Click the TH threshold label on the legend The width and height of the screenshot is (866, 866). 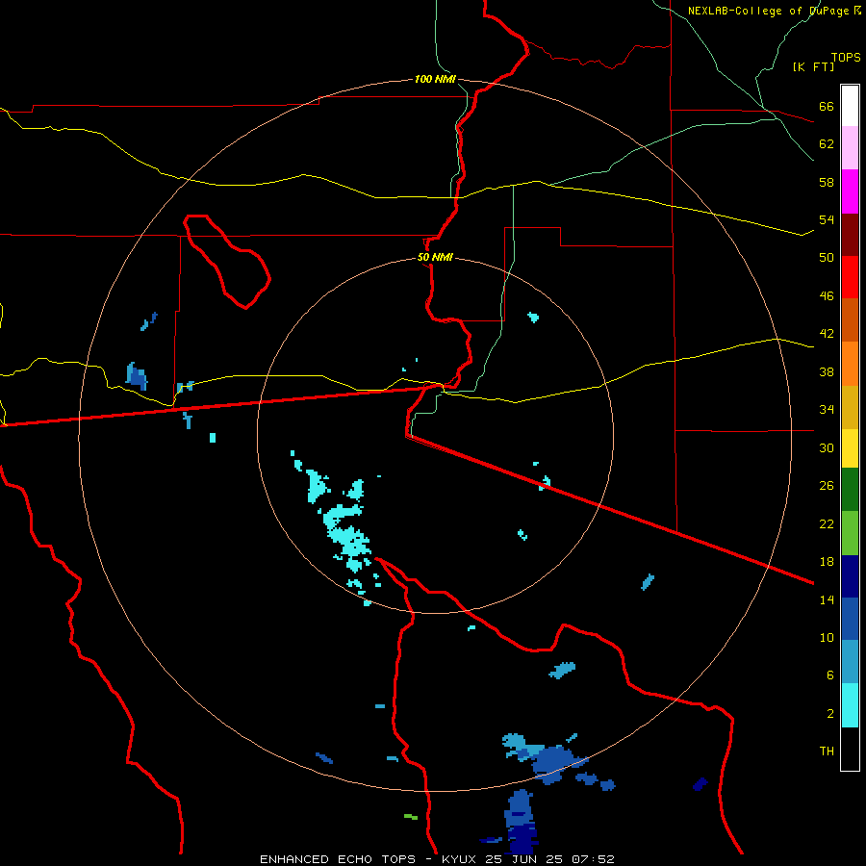pyautogui.click(x=827, y=751)
